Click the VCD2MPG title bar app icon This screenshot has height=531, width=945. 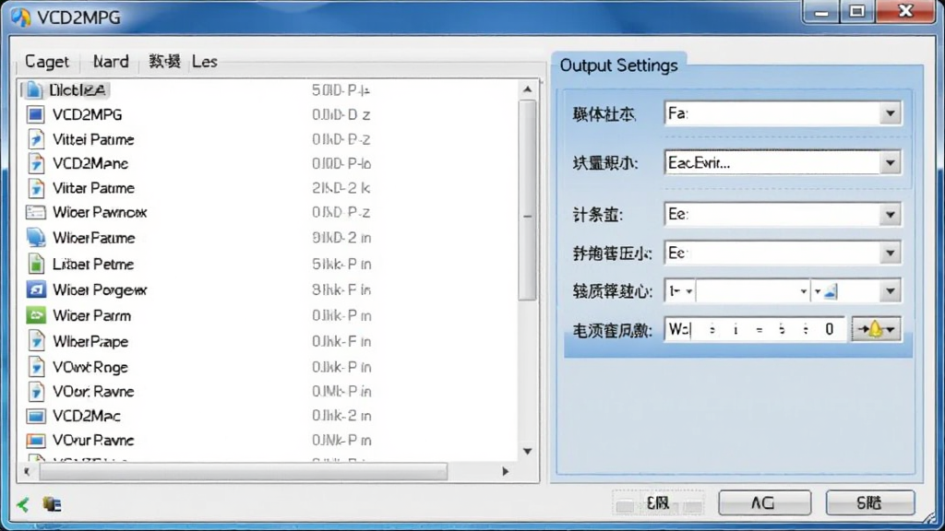pos(20,17)
